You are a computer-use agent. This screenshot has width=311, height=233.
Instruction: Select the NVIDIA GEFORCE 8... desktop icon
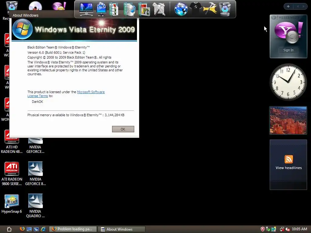(35, 174)
